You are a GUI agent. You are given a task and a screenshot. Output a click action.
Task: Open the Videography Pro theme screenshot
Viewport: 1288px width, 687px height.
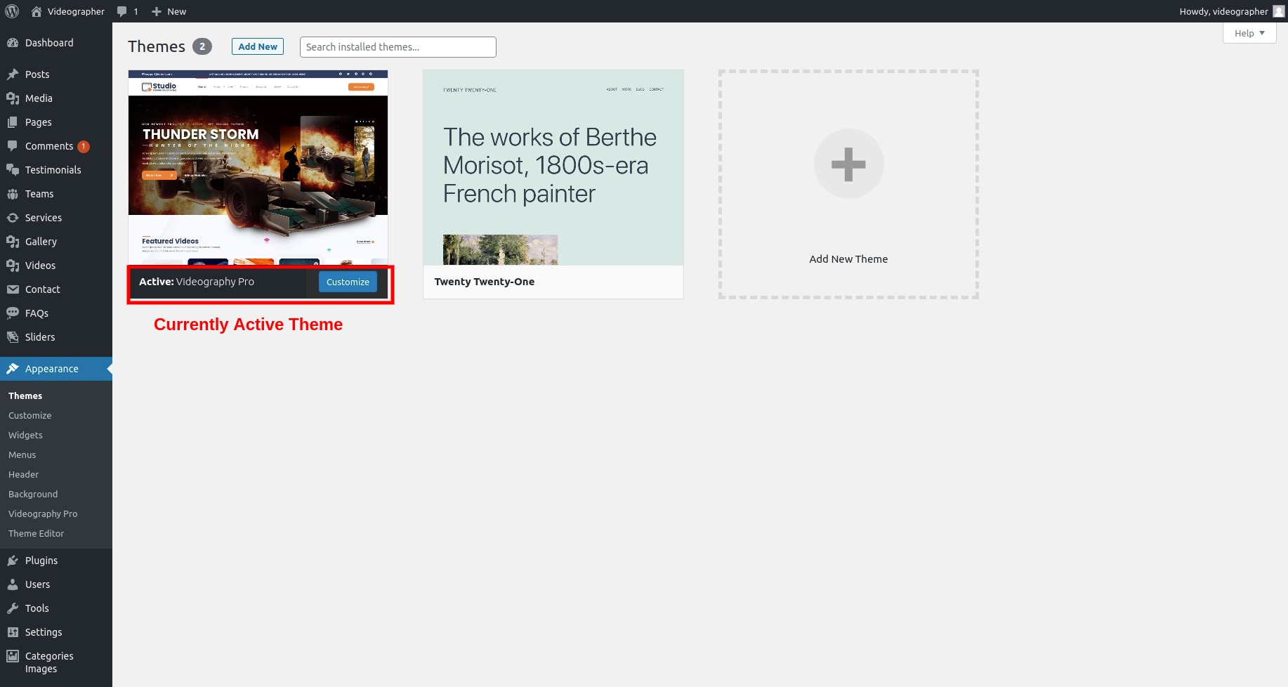pos(258,167)
